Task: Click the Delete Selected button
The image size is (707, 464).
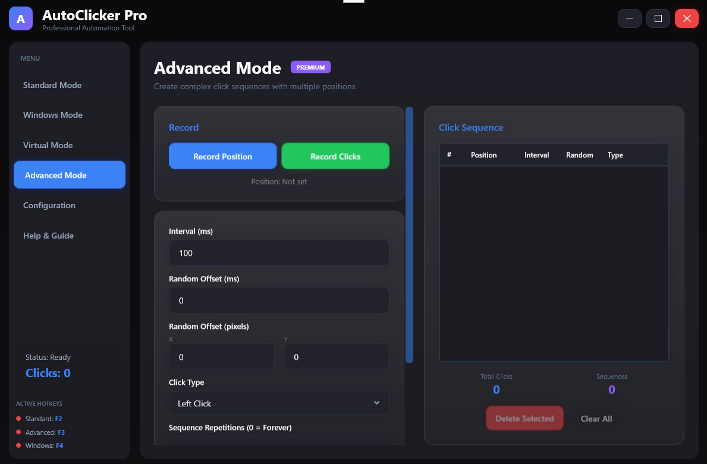Action: pos(524,418)
